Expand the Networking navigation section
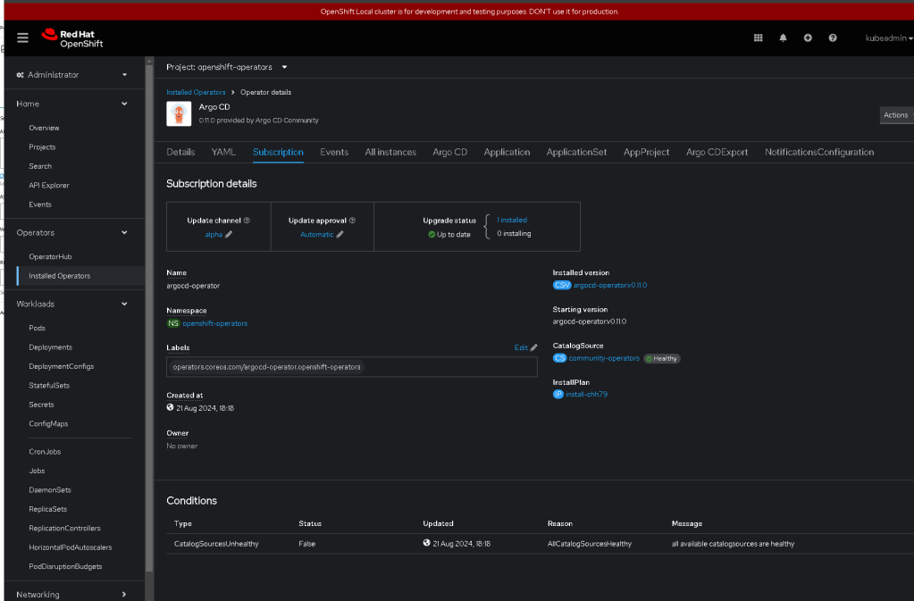Screen dimensions: 914x601 coord(72,595)
